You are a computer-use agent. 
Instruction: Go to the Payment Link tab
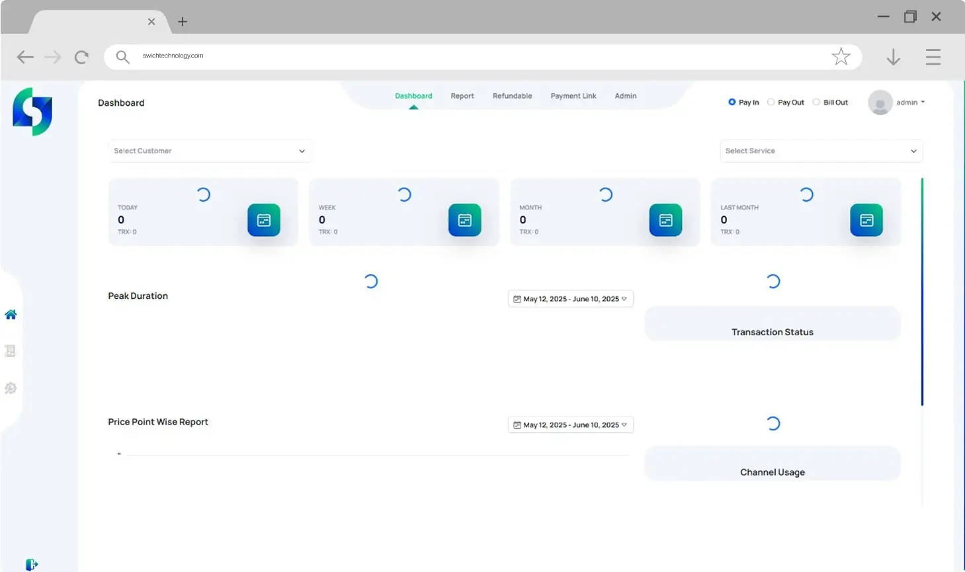click(573, 96)
